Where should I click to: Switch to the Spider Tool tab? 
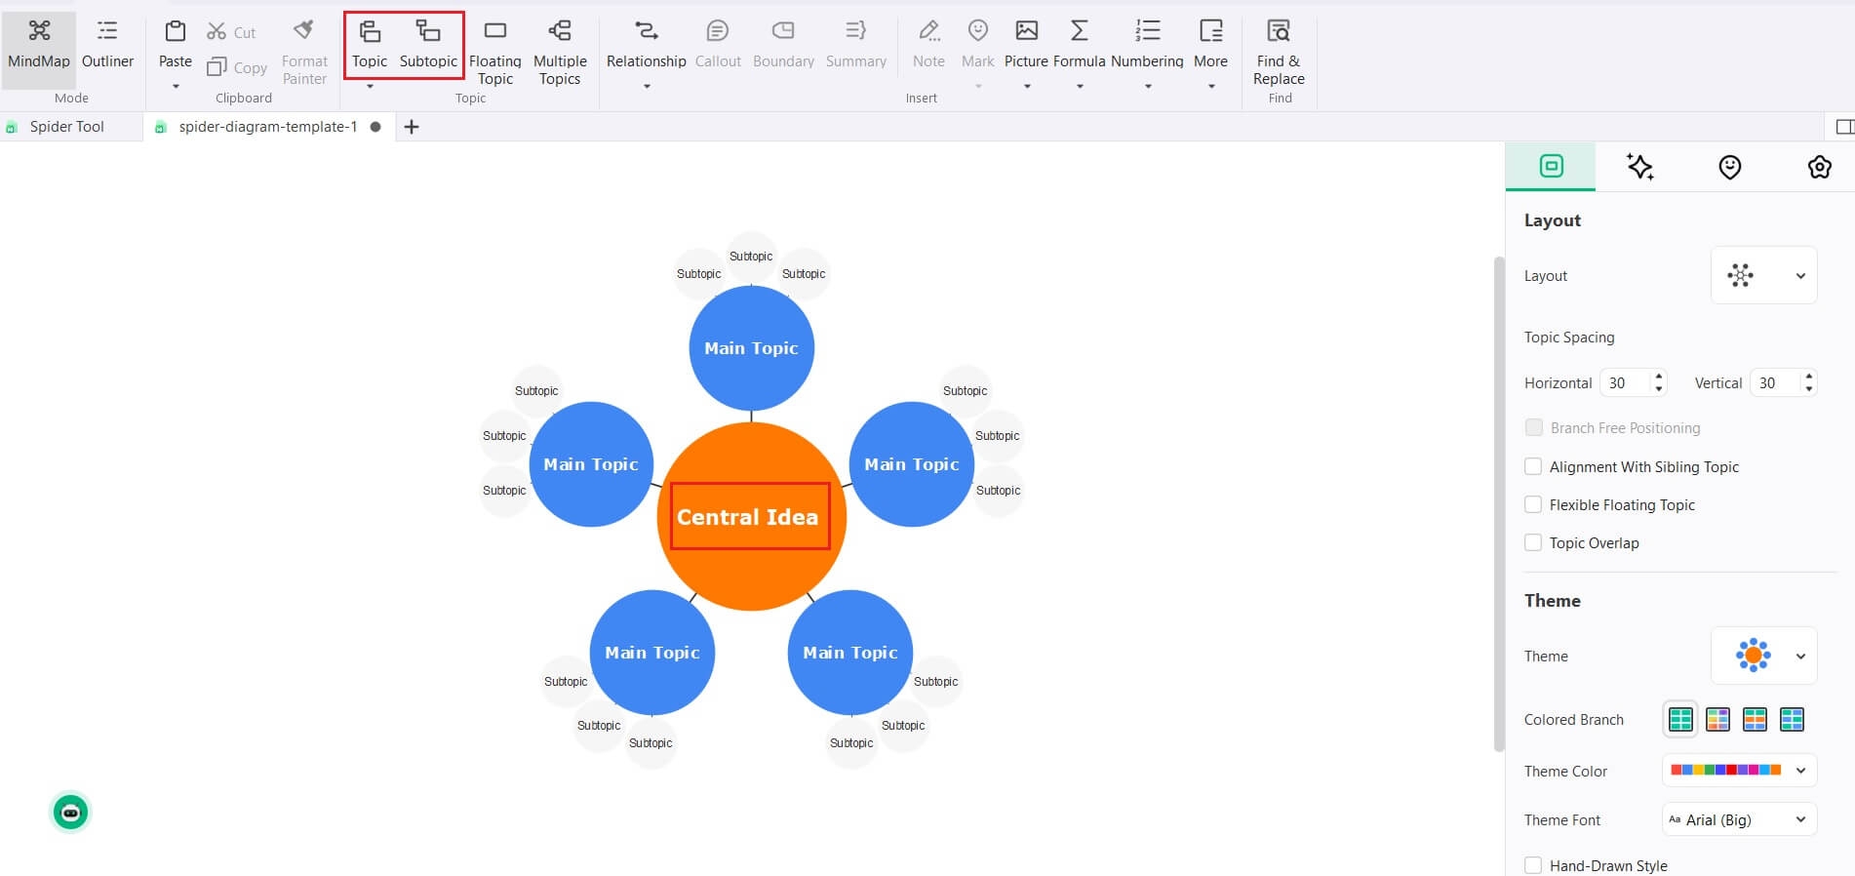[66, 127]
